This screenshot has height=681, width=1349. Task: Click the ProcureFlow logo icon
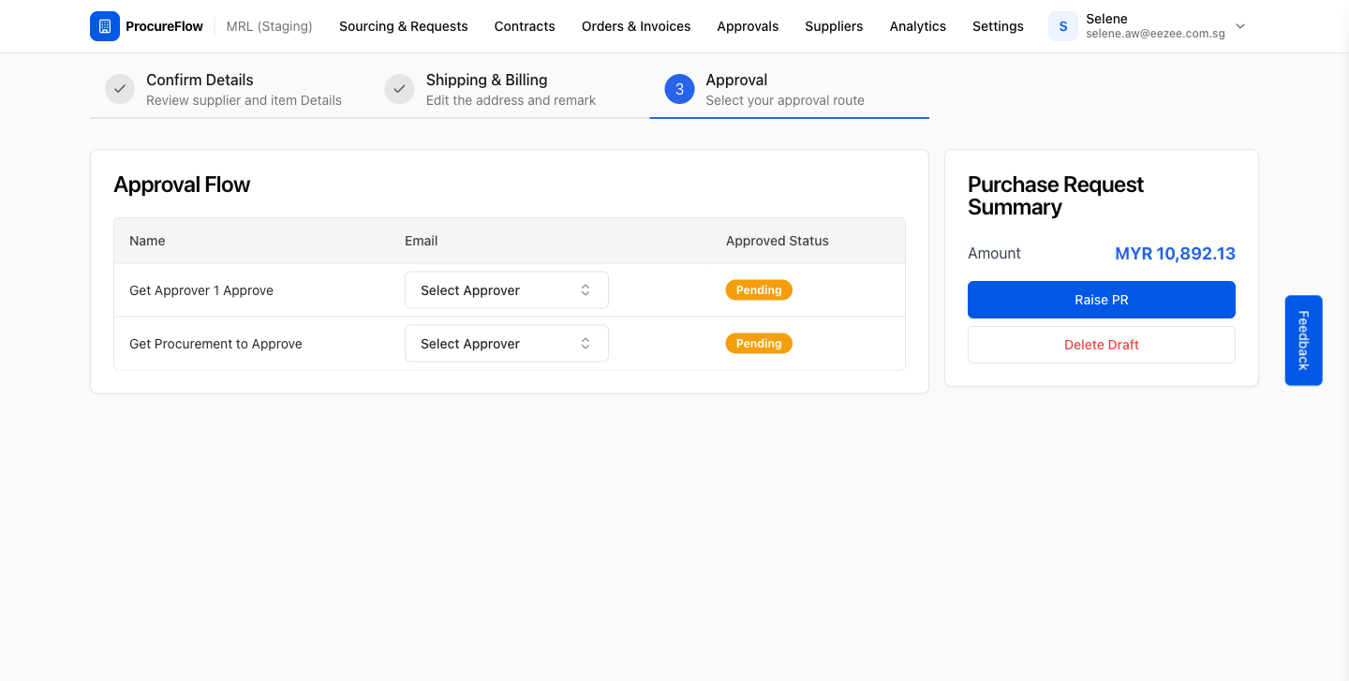(x=105, y=26)
